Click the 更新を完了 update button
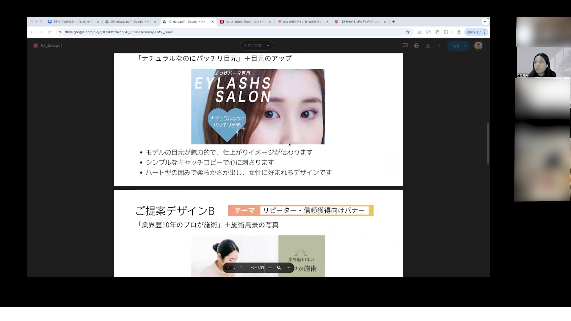 [x=474, y=32]
